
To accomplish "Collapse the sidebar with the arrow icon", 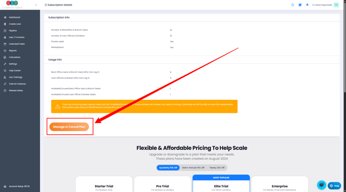I will click(36, 5).
